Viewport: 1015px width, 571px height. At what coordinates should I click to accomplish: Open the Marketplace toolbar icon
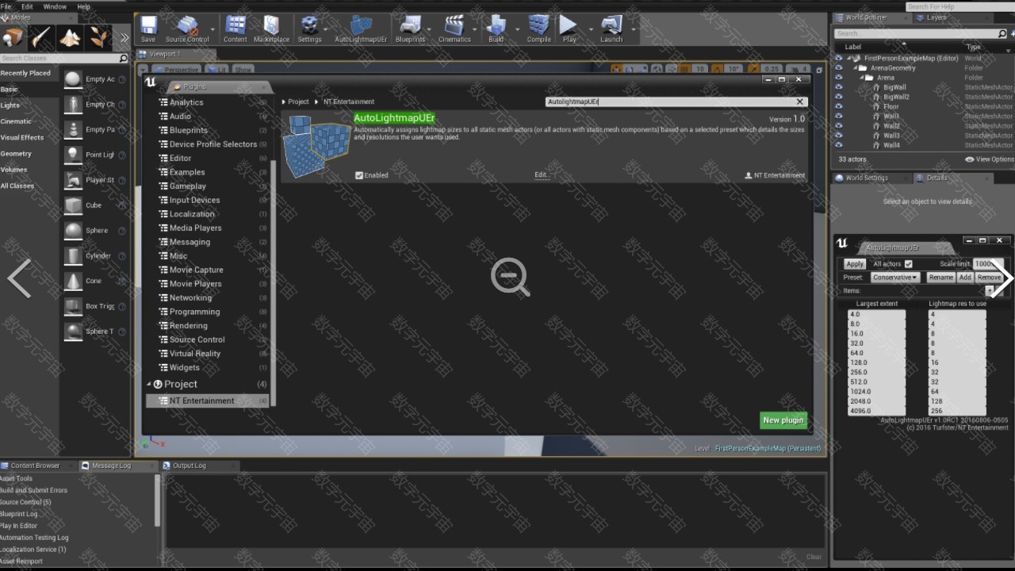click(271, 27)
